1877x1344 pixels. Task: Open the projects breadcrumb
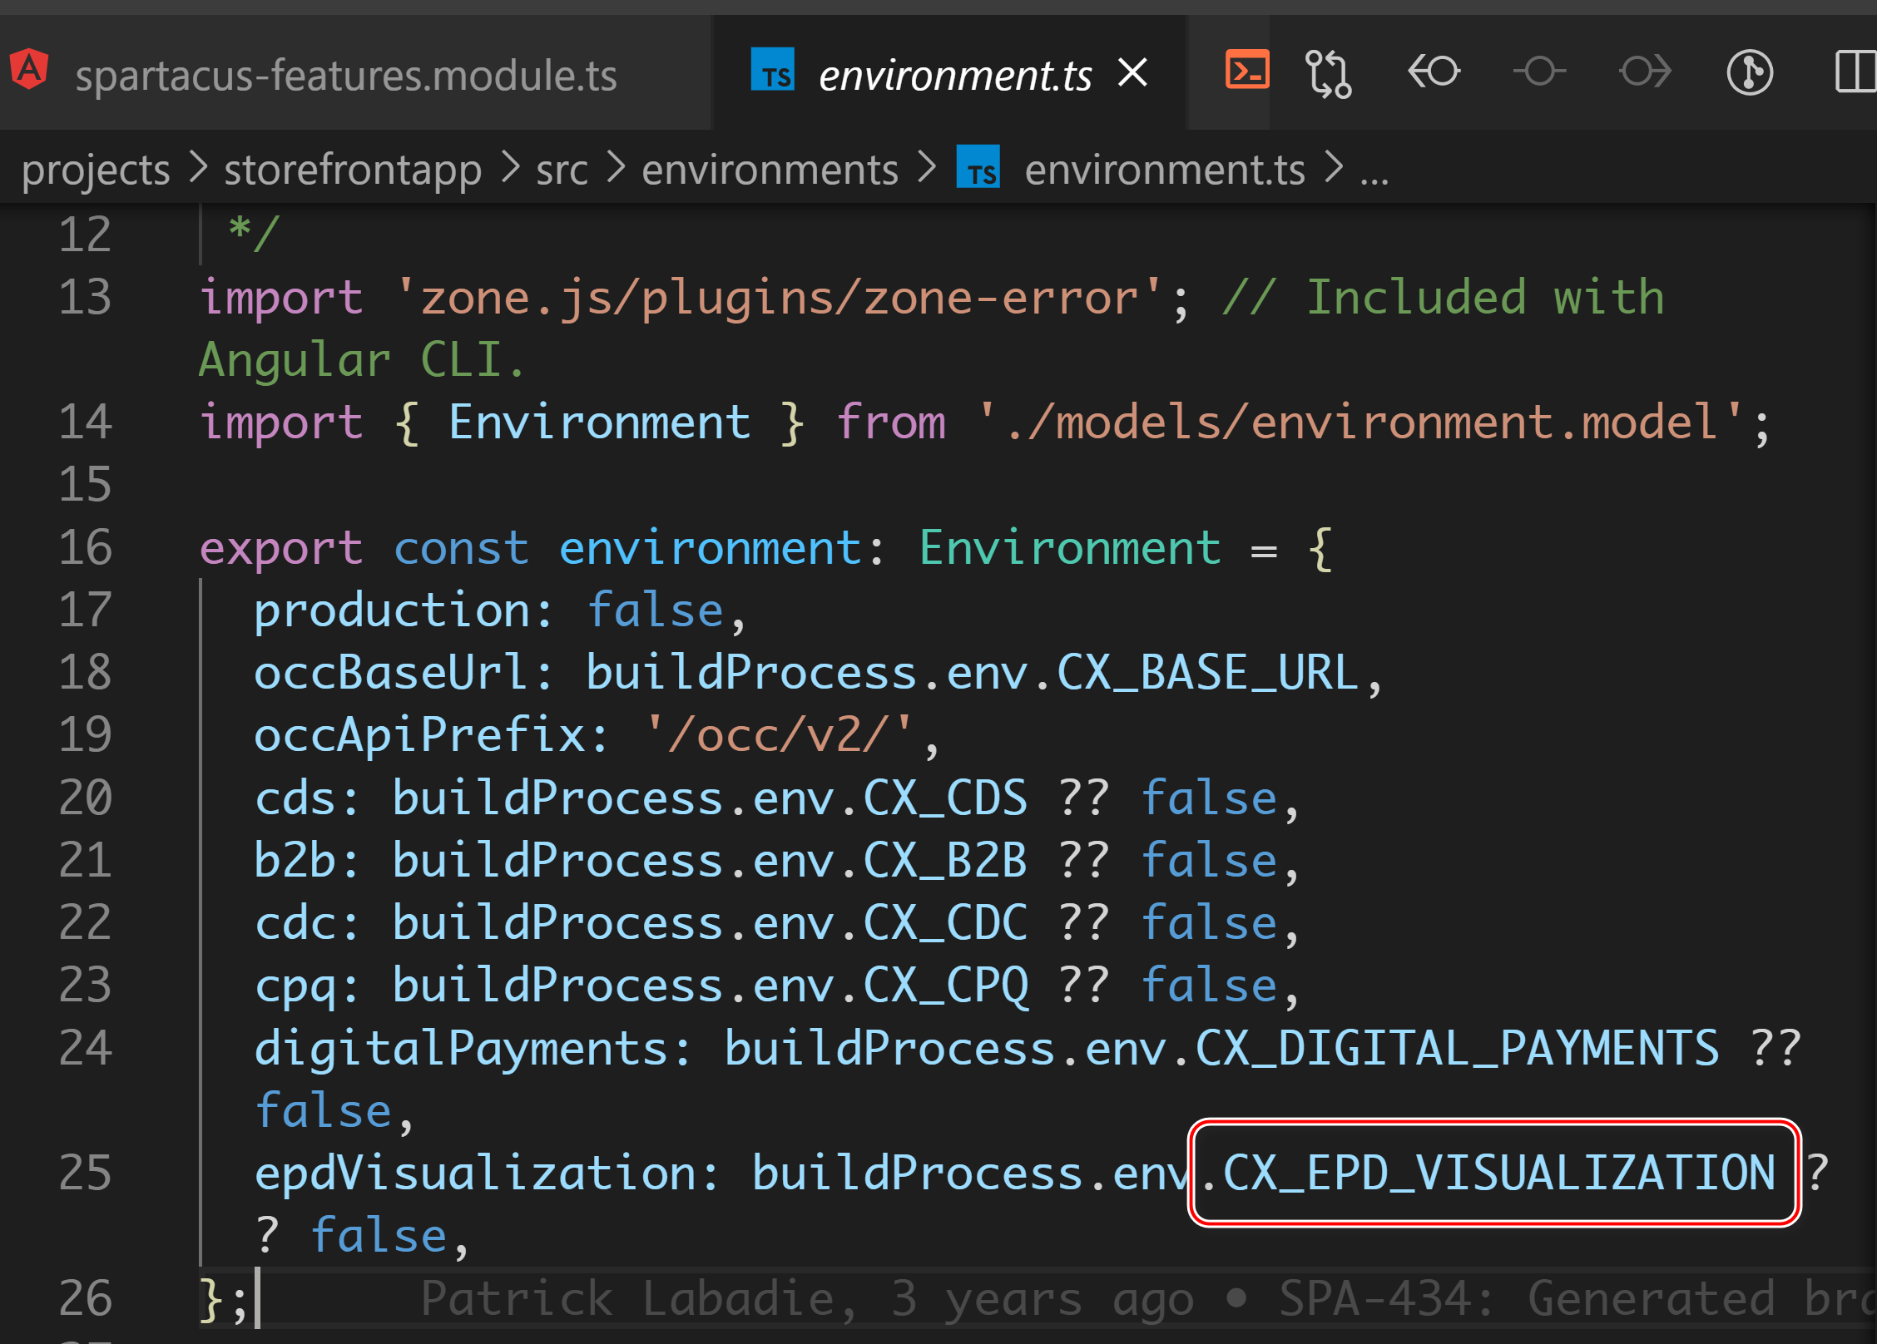point(96,170)
